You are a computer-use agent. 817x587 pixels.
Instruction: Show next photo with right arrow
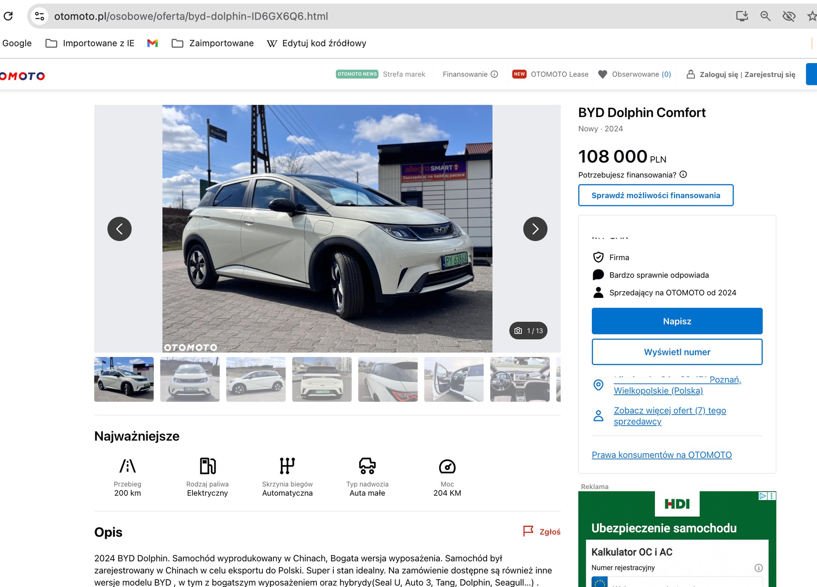pos(535,229)
